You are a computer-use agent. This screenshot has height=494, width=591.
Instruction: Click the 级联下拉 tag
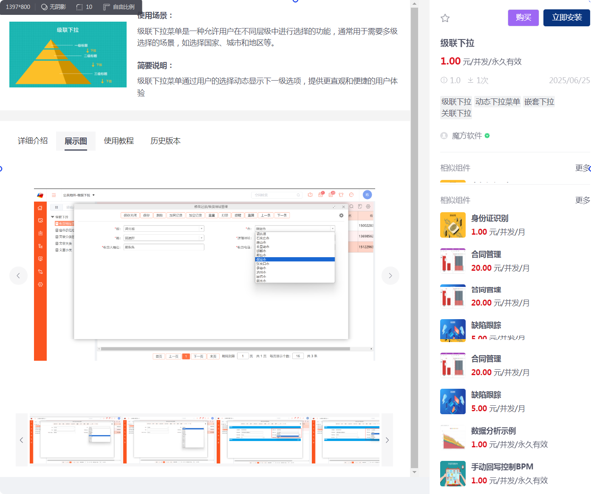pyautogui.click(x=456, y=102)
